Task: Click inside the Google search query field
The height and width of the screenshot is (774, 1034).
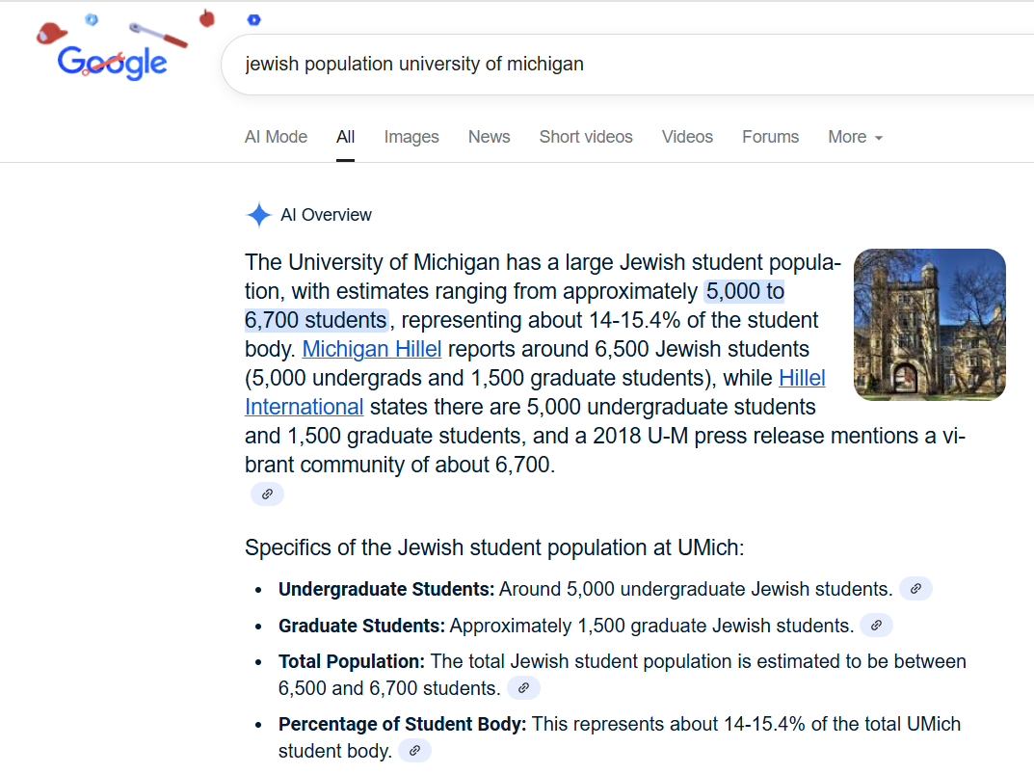Action: (x=626, y=64)
